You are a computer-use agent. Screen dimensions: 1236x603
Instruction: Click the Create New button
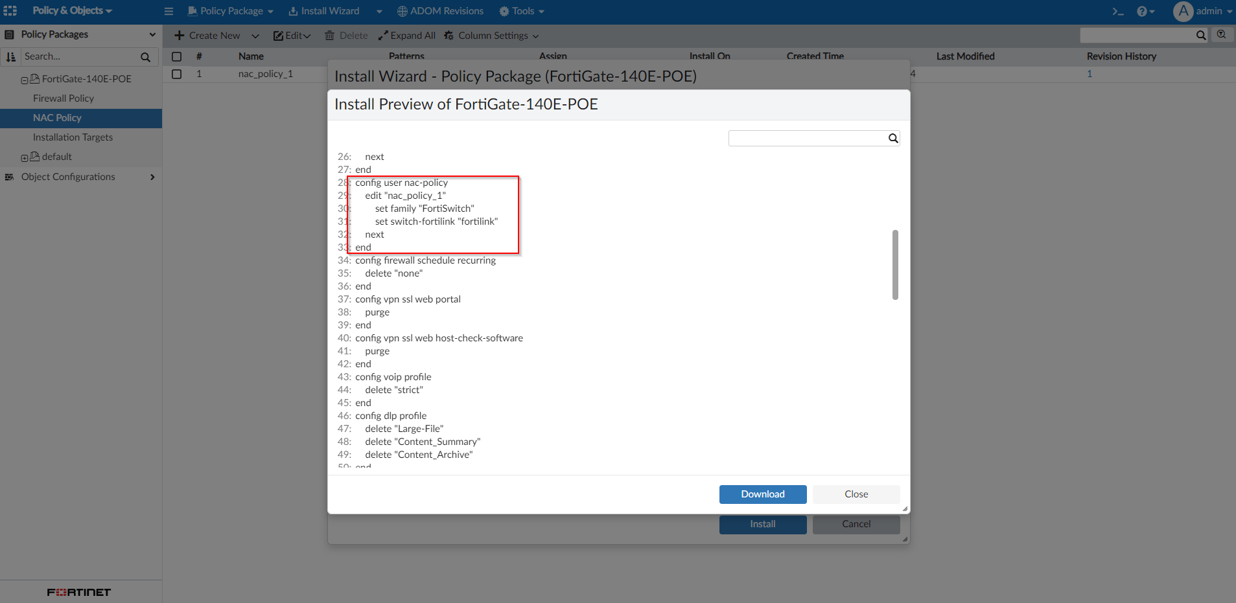pyautogui.click(x=207, y=36)
